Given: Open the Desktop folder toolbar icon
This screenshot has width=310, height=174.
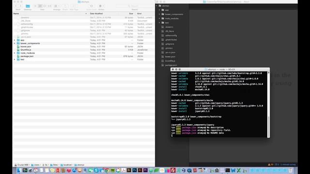Looking at the screenshot, I should [28, 6].
